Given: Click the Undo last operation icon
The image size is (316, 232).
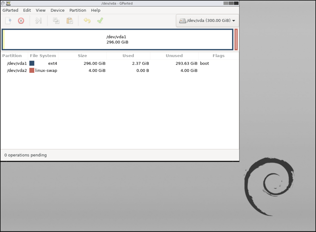Looking at the screenshot, I should click(x=87, y=21).
